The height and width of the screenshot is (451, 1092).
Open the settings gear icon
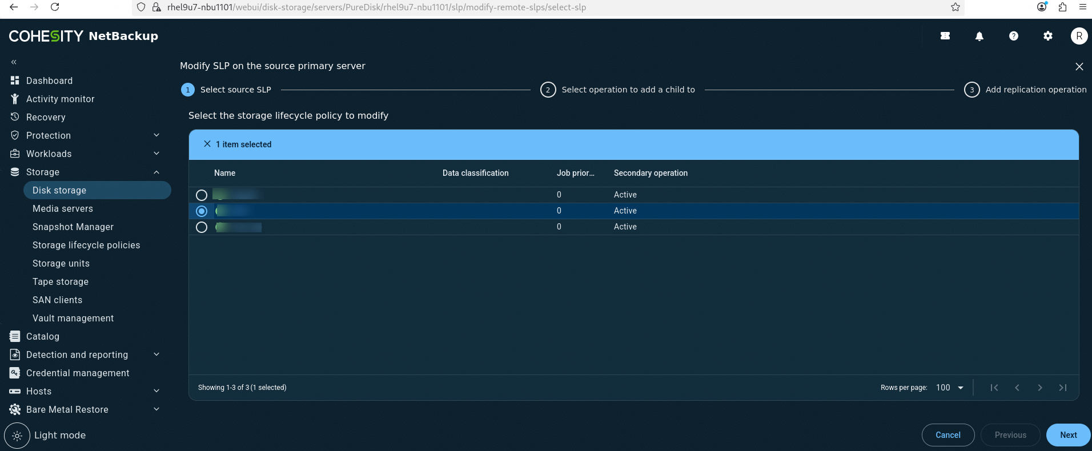point(1048,36)
